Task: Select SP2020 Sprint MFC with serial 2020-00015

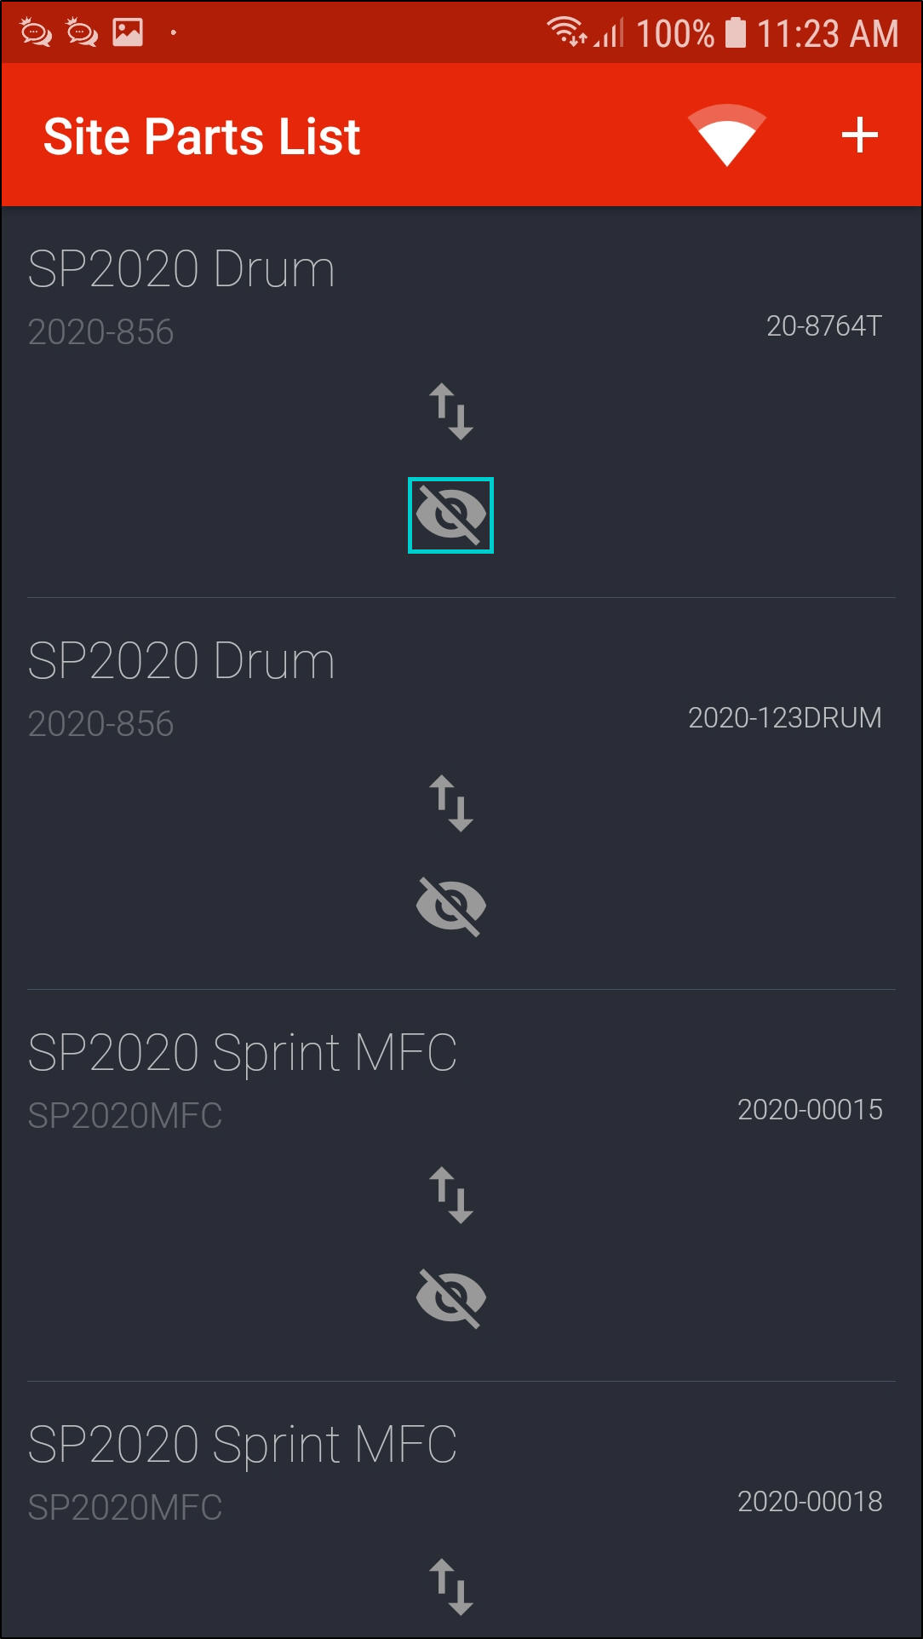Action: click(242, 1054)
